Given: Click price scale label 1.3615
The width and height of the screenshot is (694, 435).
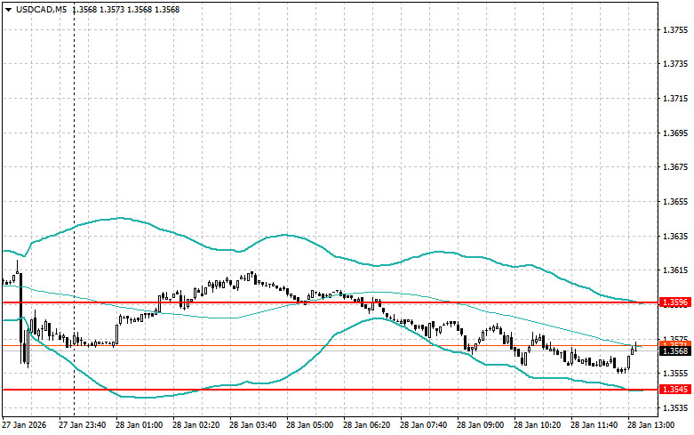Looking at the screenshot, I should (675, 270).
